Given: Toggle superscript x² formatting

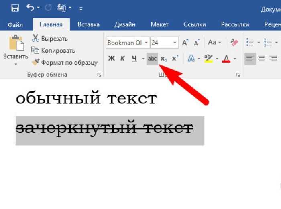Looking at the screenshot, I should [175, 59].
